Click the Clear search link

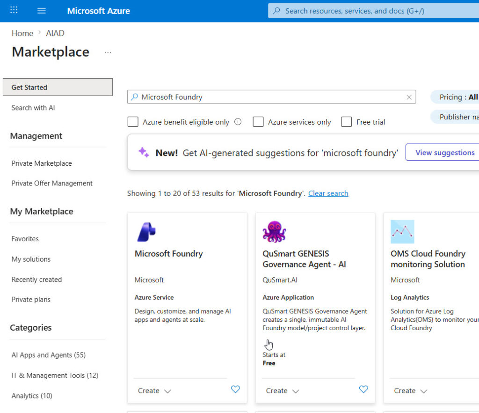tap(328, 193)
